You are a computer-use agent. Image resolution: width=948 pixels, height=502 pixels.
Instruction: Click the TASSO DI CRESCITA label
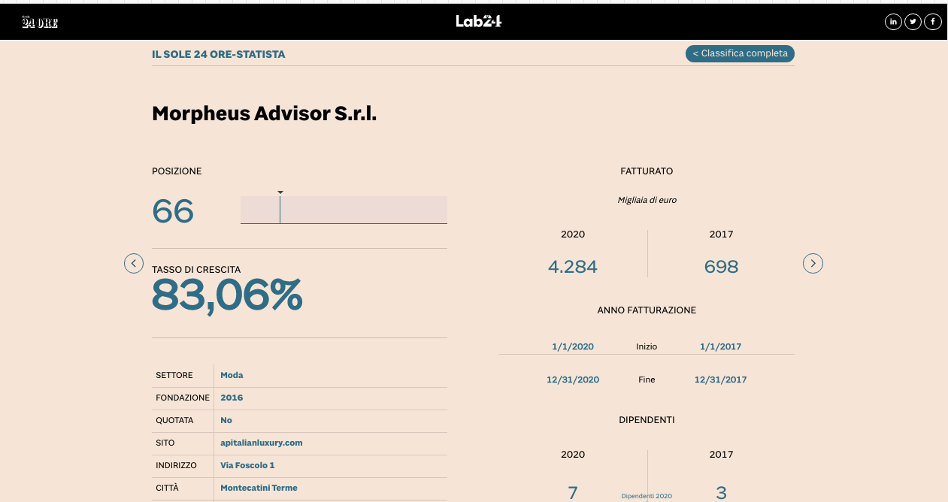(x=196, y=269)
